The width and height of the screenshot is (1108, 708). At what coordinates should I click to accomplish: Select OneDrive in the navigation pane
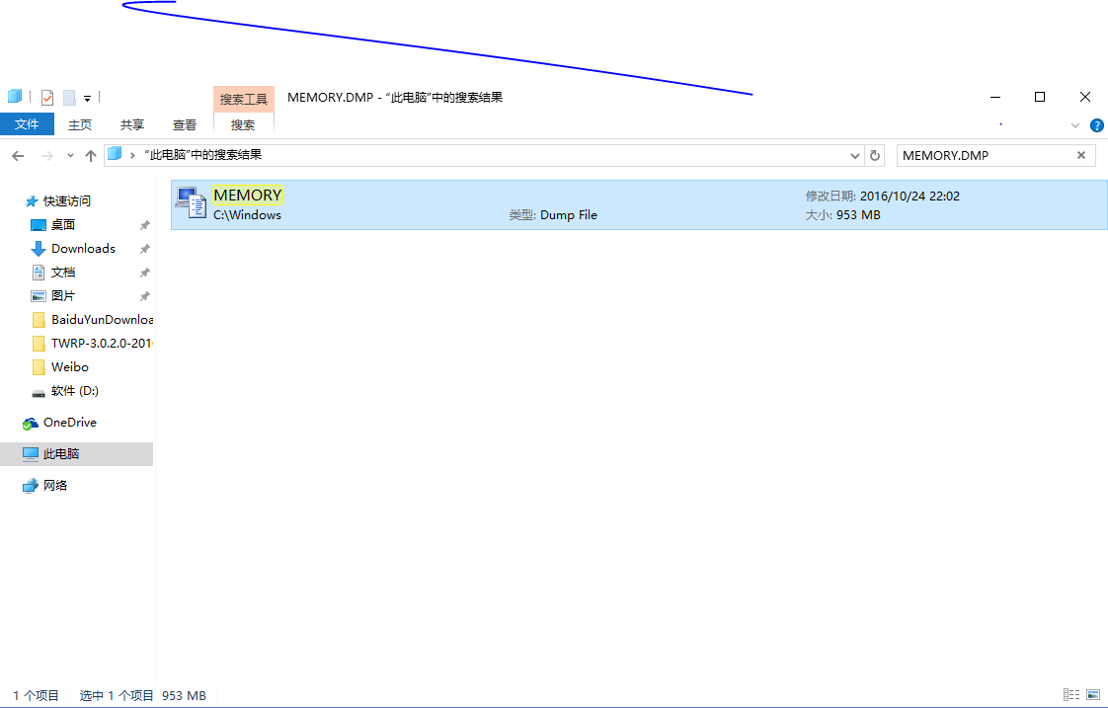(x=69, y=423)
